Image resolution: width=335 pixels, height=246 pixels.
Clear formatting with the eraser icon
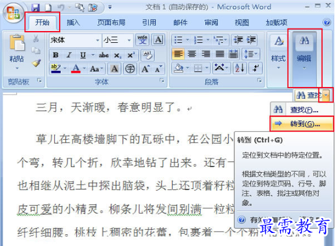click(x=147, y=55)
